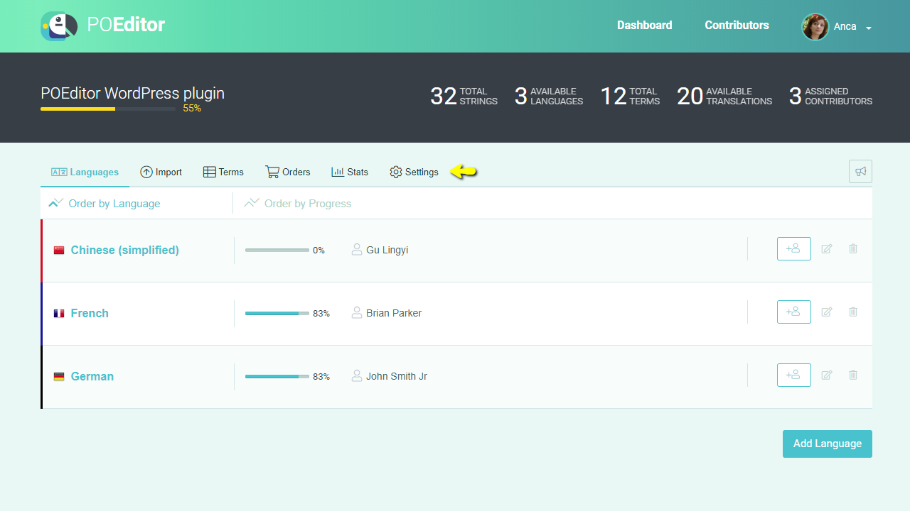Click the Settings gear icon
910x511 pixels.
tap(395, 172)
